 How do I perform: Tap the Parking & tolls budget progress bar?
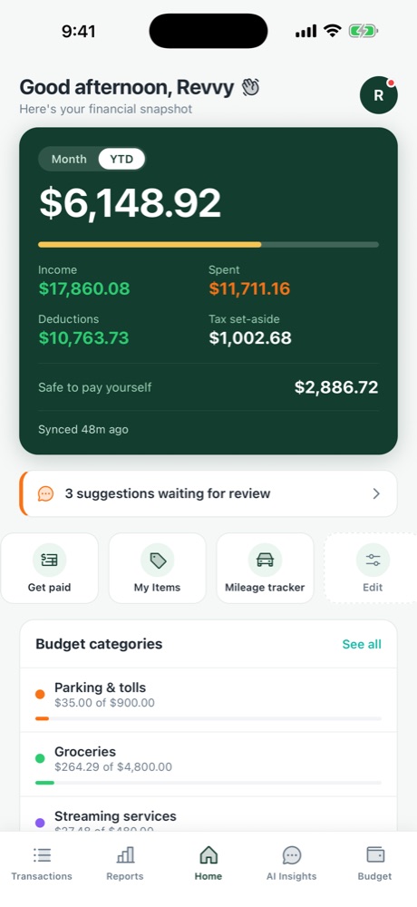pyautogui.click(x=208, y=719)
